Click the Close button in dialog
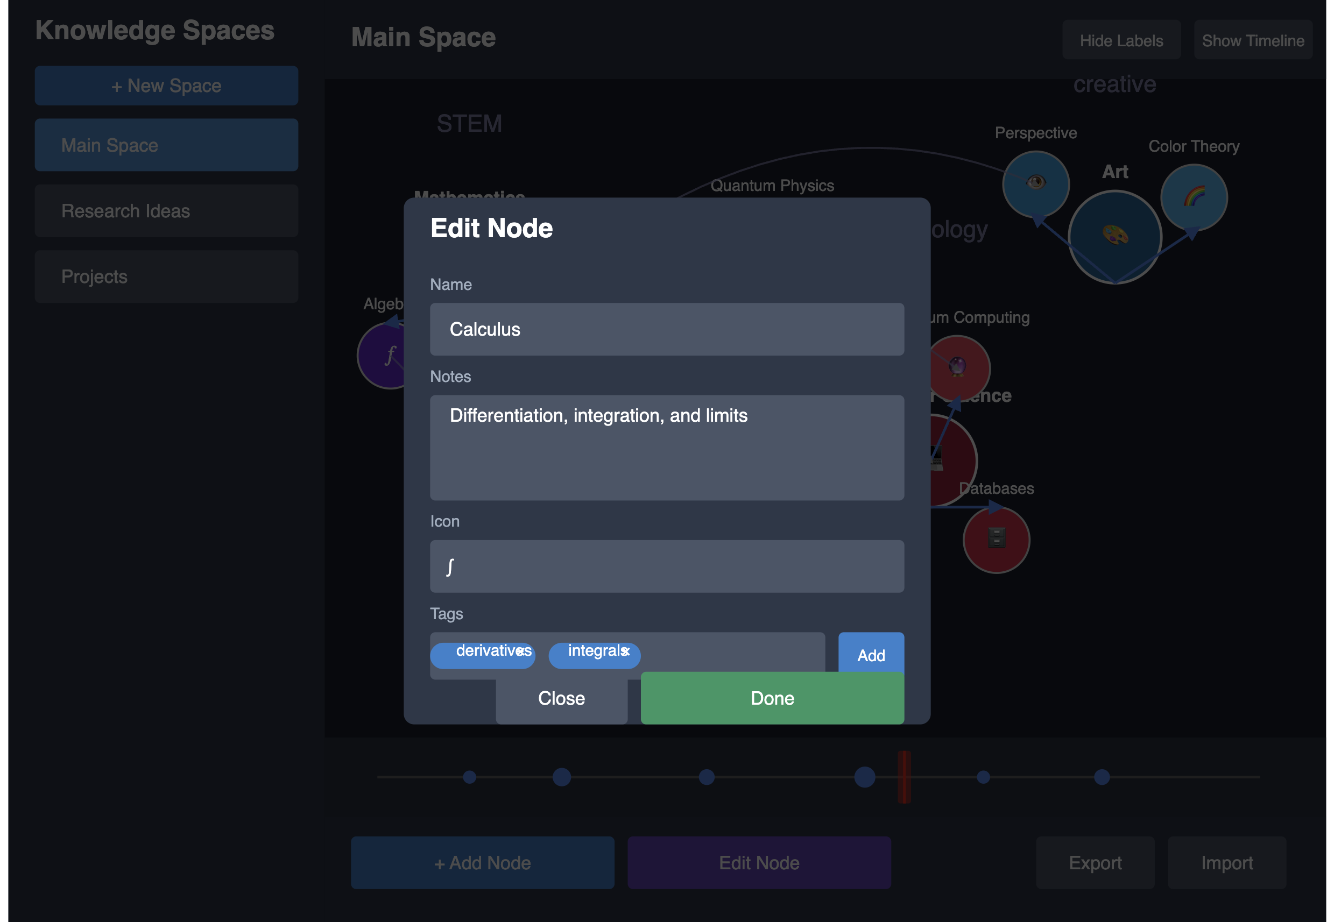 click(x=561, y=698)
